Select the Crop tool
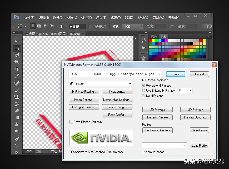 pos(17,69)
